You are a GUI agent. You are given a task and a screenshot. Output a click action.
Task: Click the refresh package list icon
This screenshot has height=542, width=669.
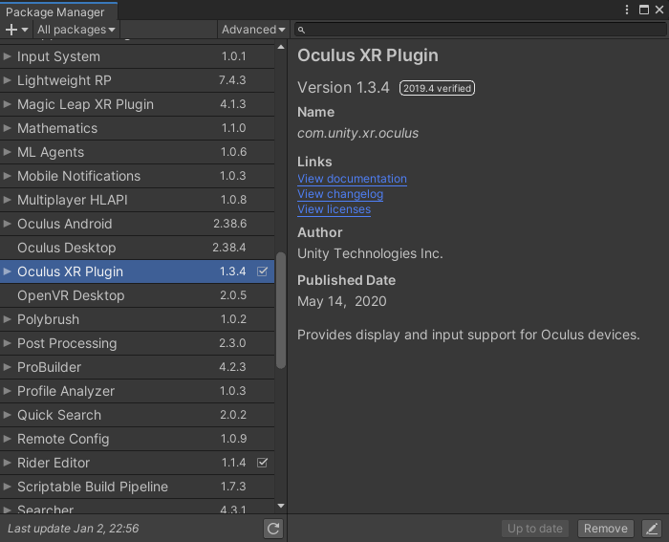(273, 529)
